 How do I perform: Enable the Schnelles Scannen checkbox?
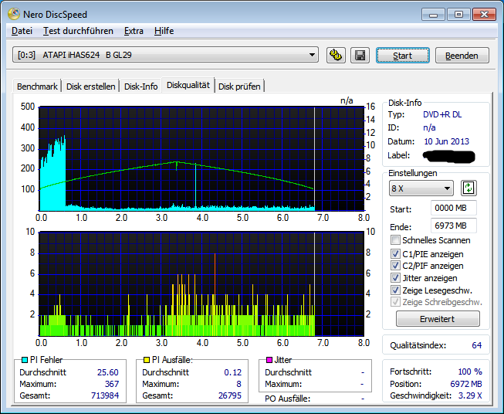[395, 240]
